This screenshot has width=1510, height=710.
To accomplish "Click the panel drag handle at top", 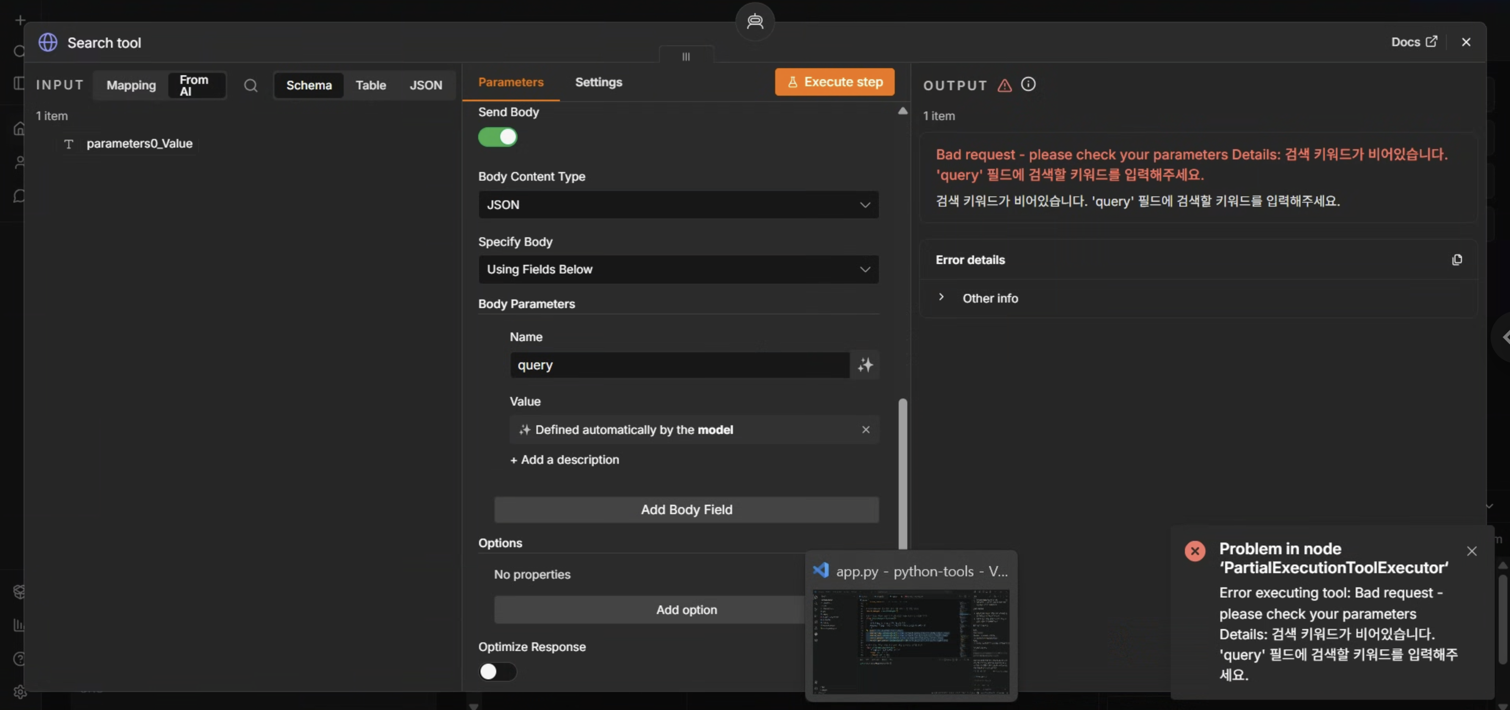I will tap(686, 56).
